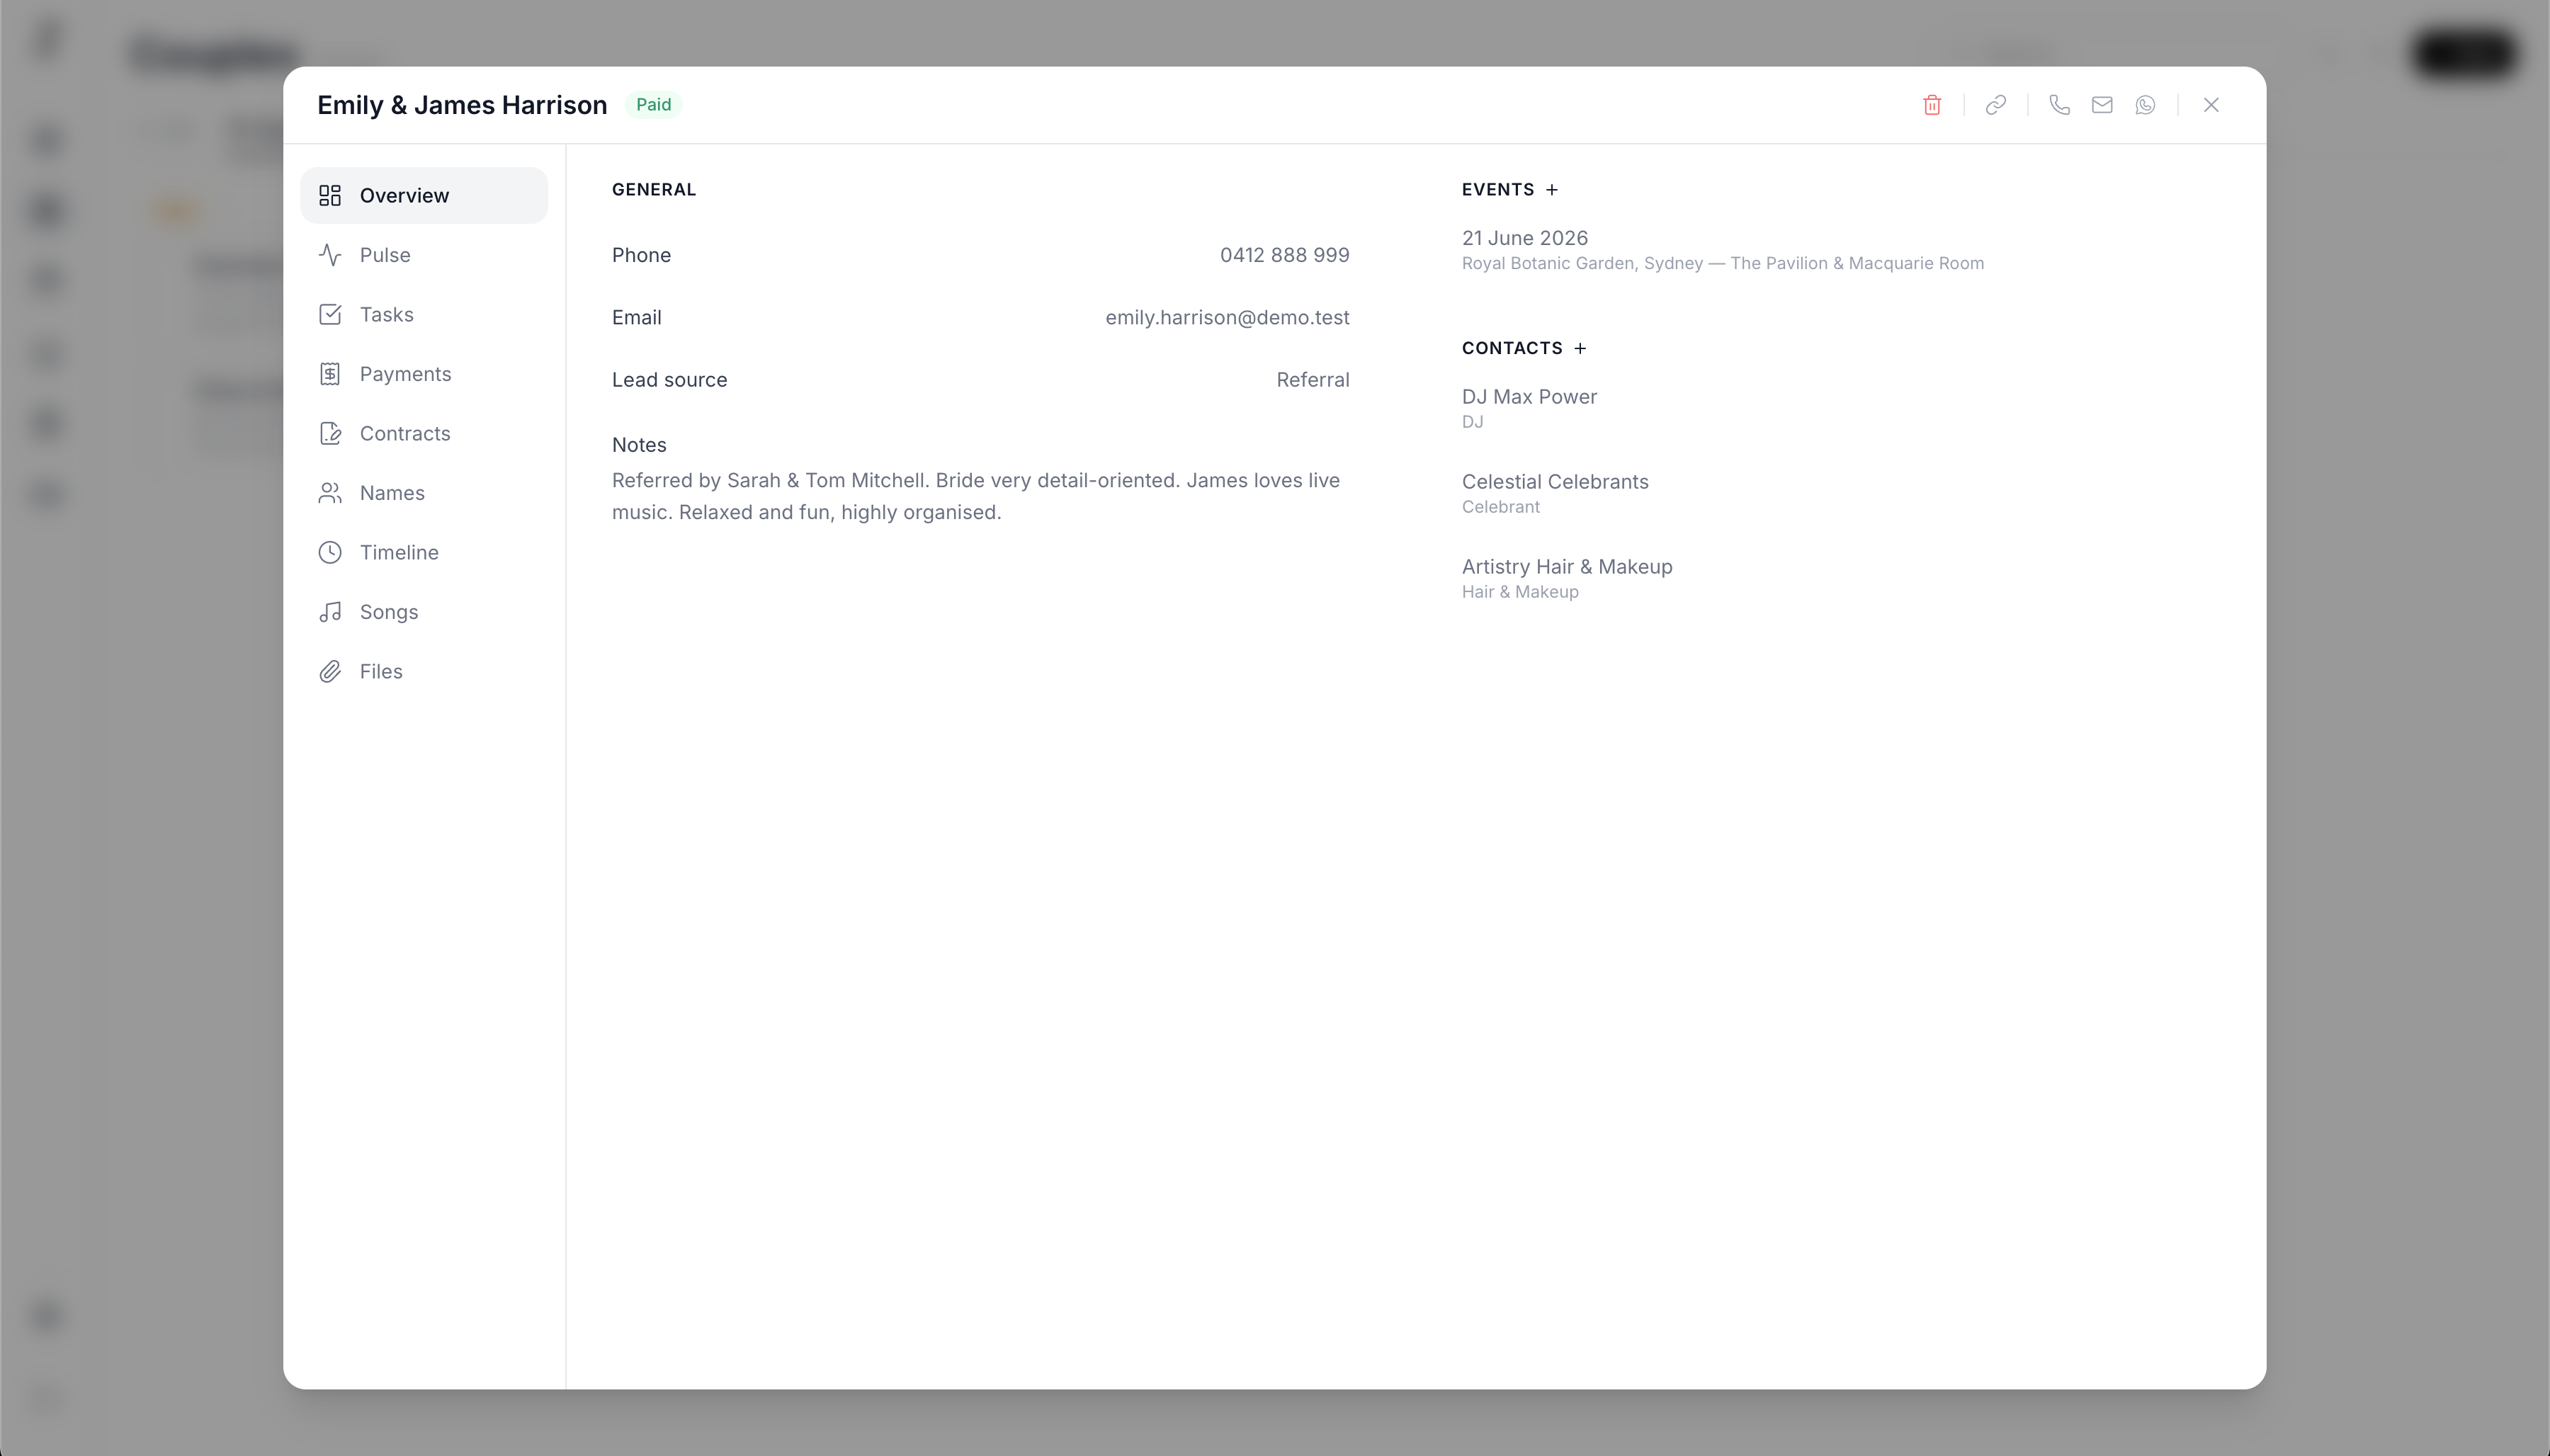Click the Songs music note icon
The height and width of the screenshot is (1456, 2550).
coord(330,612)
